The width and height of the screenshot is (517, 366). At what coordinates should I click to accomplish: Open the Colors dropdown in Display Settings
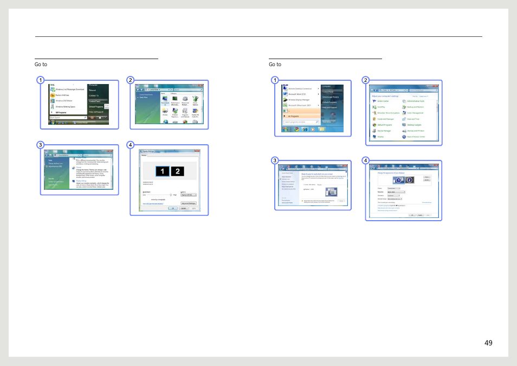click(x=189, y=195)
